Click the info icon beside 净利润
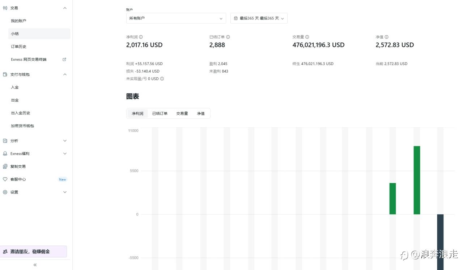Viewport: 463px width, 270px height. pyautogui.click(x=141, y=37)
